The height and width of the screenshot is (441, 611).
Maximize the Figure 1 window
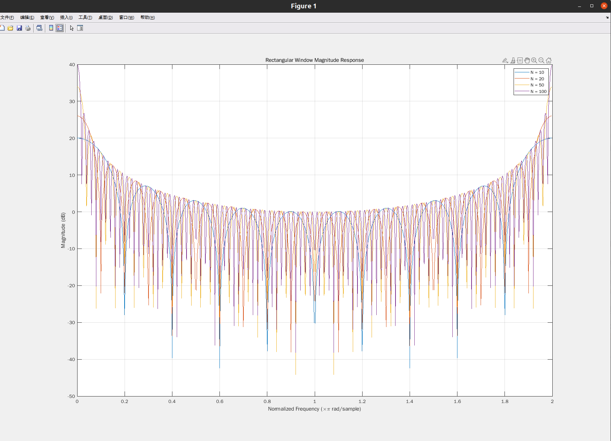pos(592,6)
